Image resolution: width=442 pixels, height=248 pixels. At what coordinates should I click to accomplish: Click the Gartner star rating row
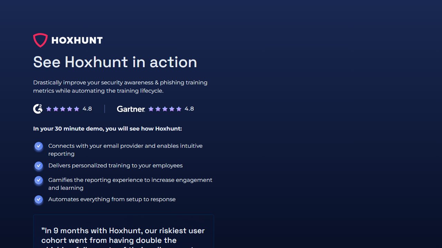[x=165, y=109]
